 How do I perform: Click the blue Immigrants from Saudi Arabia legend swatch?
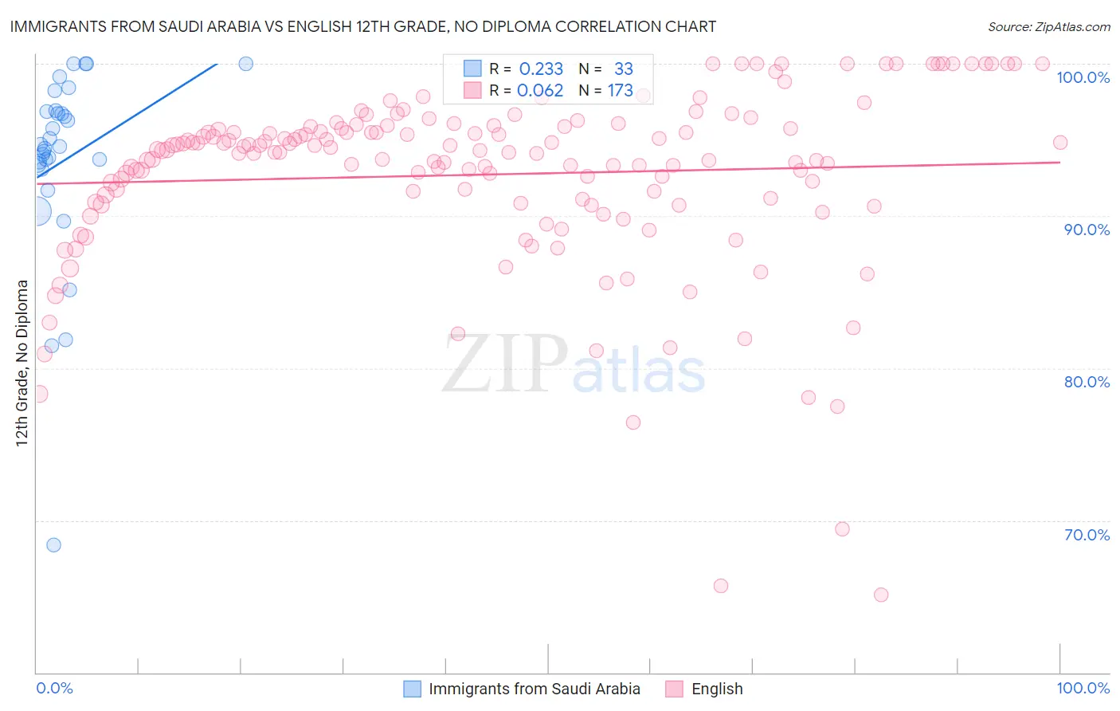(x=412, y=689)
